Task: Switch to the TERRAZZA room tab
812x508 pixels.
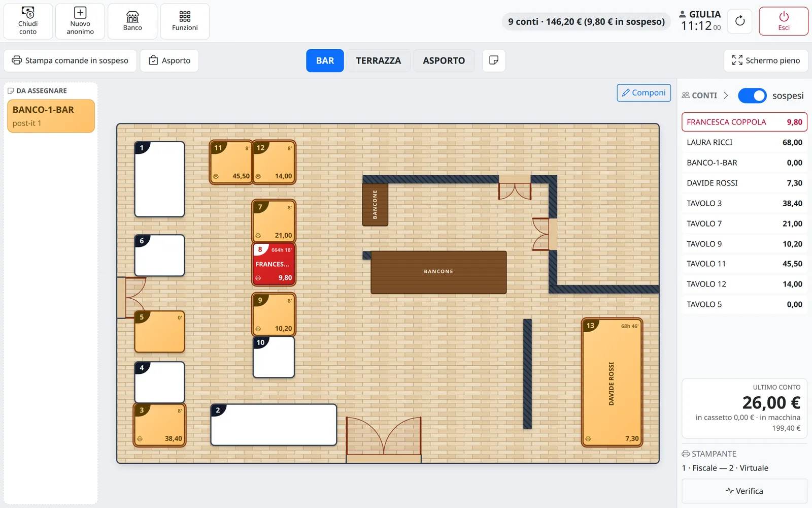Action: [379, 60]
